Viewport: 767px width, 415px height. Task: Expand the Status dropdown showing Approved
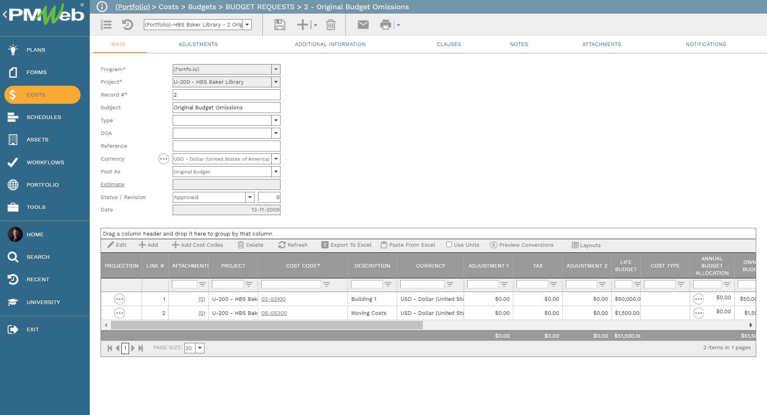(250, 197)
